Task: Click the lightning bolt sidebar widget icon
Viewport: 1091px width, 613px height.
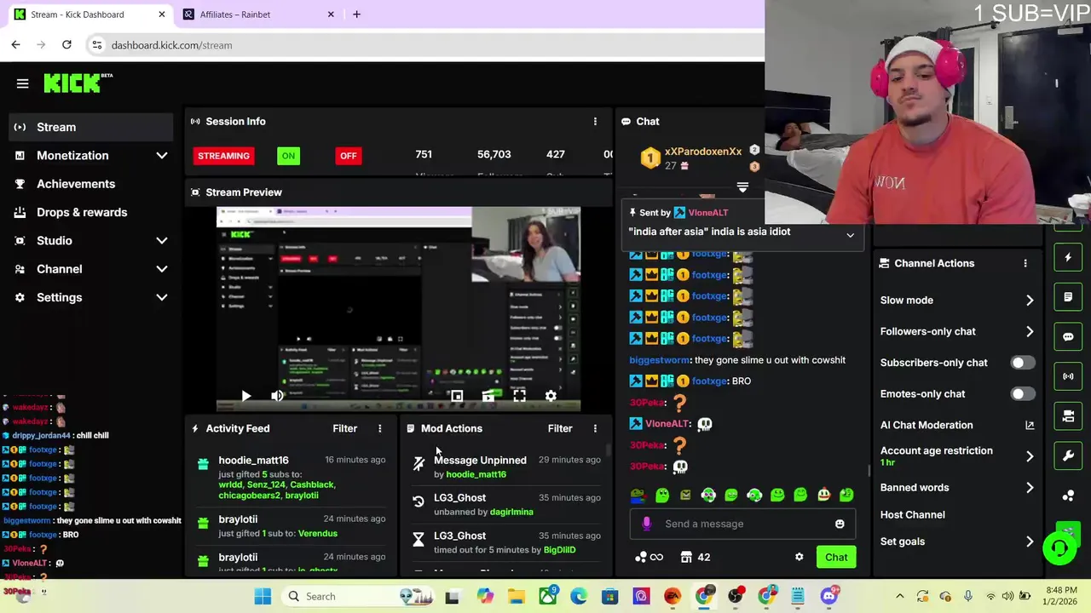Action: click(1068, 257)
